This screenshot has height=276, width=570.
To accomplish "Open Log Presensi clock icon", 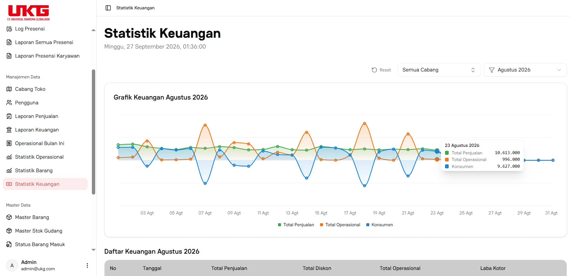I will coord(9,29).
